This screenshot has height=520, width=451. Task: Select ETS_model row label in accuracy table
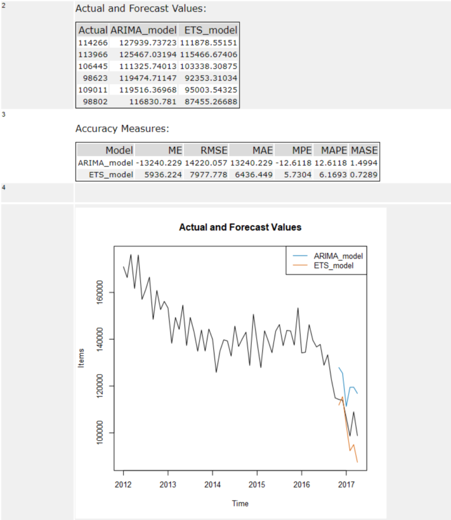[x=111, y=175]
